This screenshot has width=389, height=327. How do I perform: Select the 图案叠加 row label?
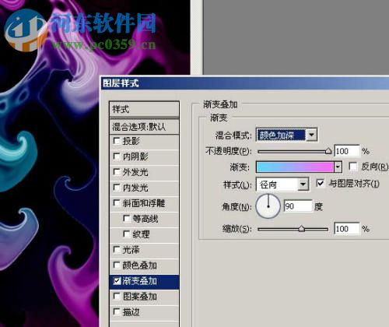(x=139, y=296)
